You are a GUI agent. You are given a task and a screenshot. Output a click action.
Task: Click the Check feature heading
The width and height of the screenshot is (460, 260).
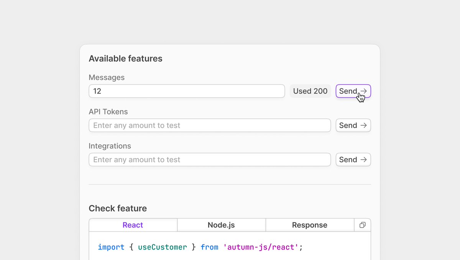pos(118,208)
